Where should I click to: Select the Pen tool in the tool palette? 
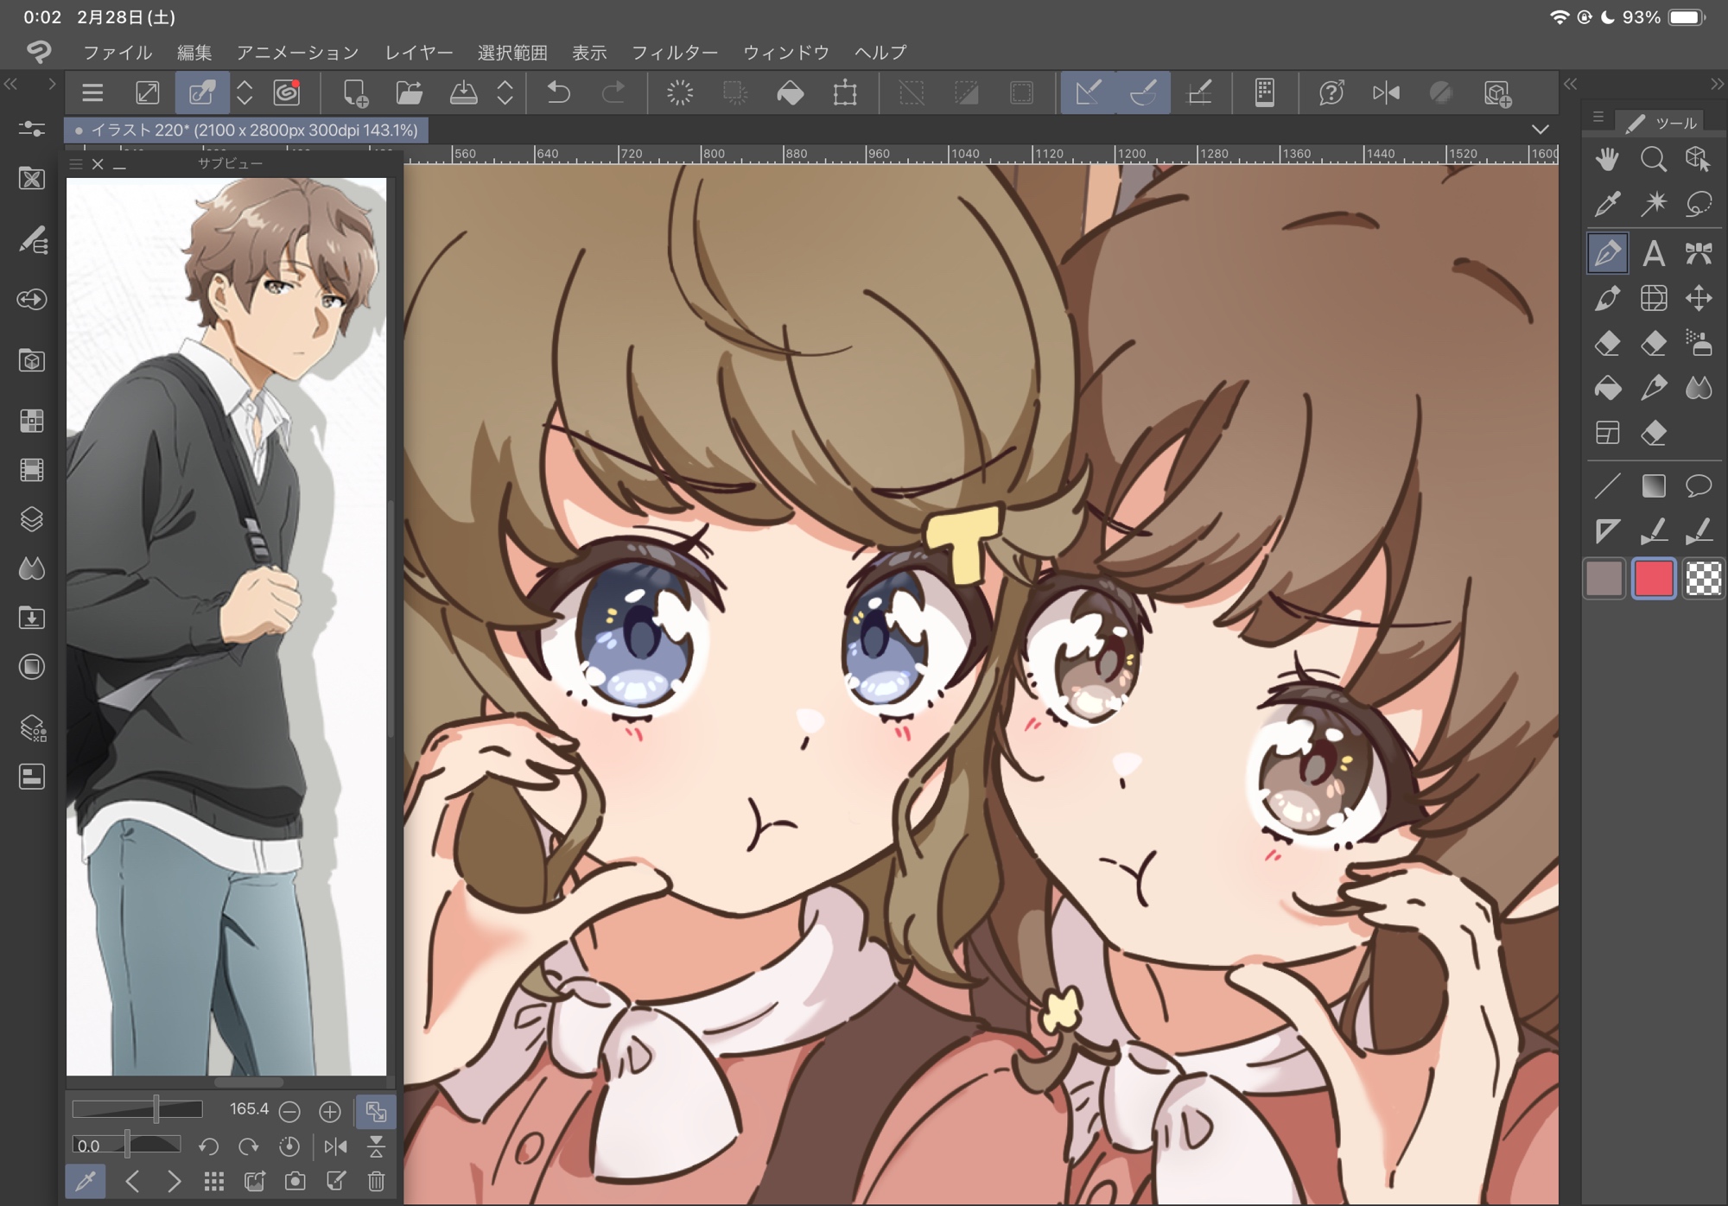(1607, 253)
